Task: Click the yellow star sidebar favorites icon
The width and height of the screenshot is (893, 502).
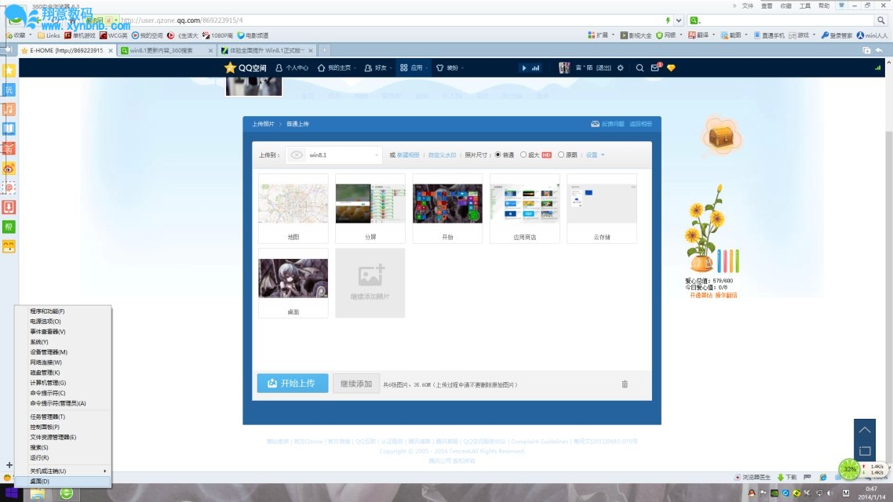Action: coord(9,71)
